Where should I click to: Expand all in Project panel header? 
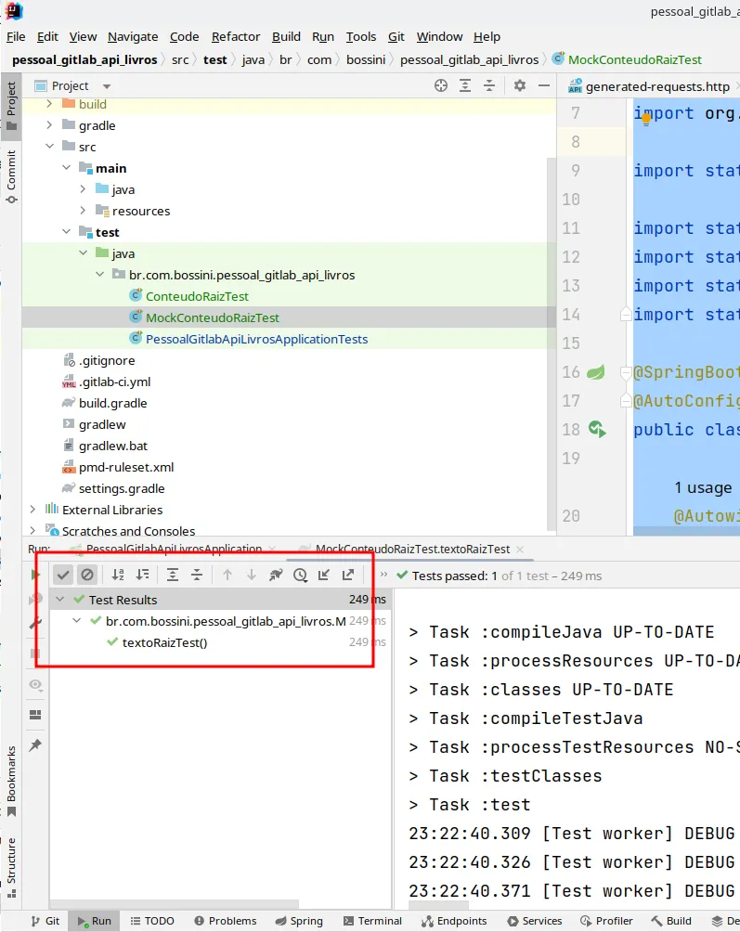pos(465,85)
